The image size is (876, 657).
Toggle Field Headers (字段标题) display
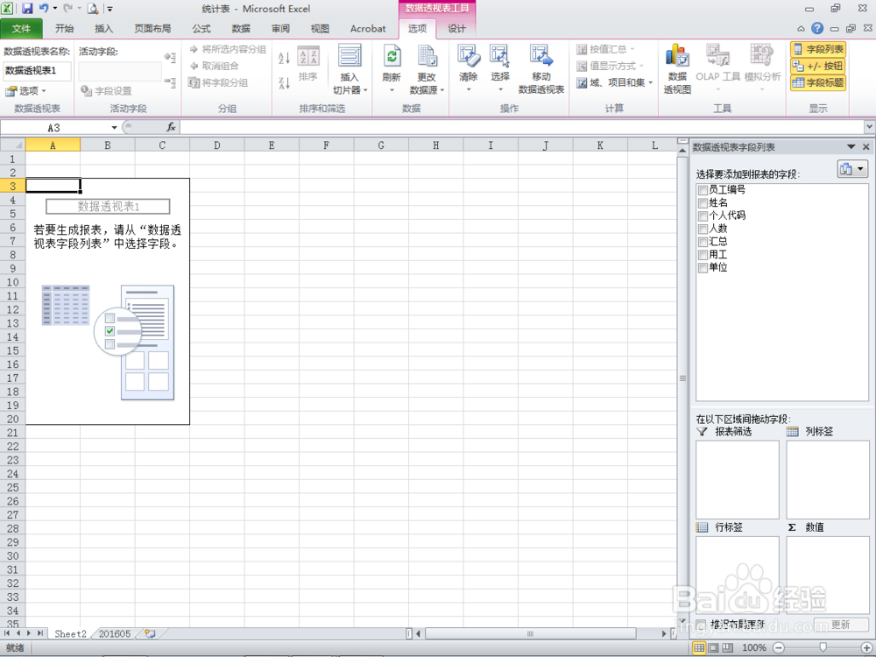[818, 82]
